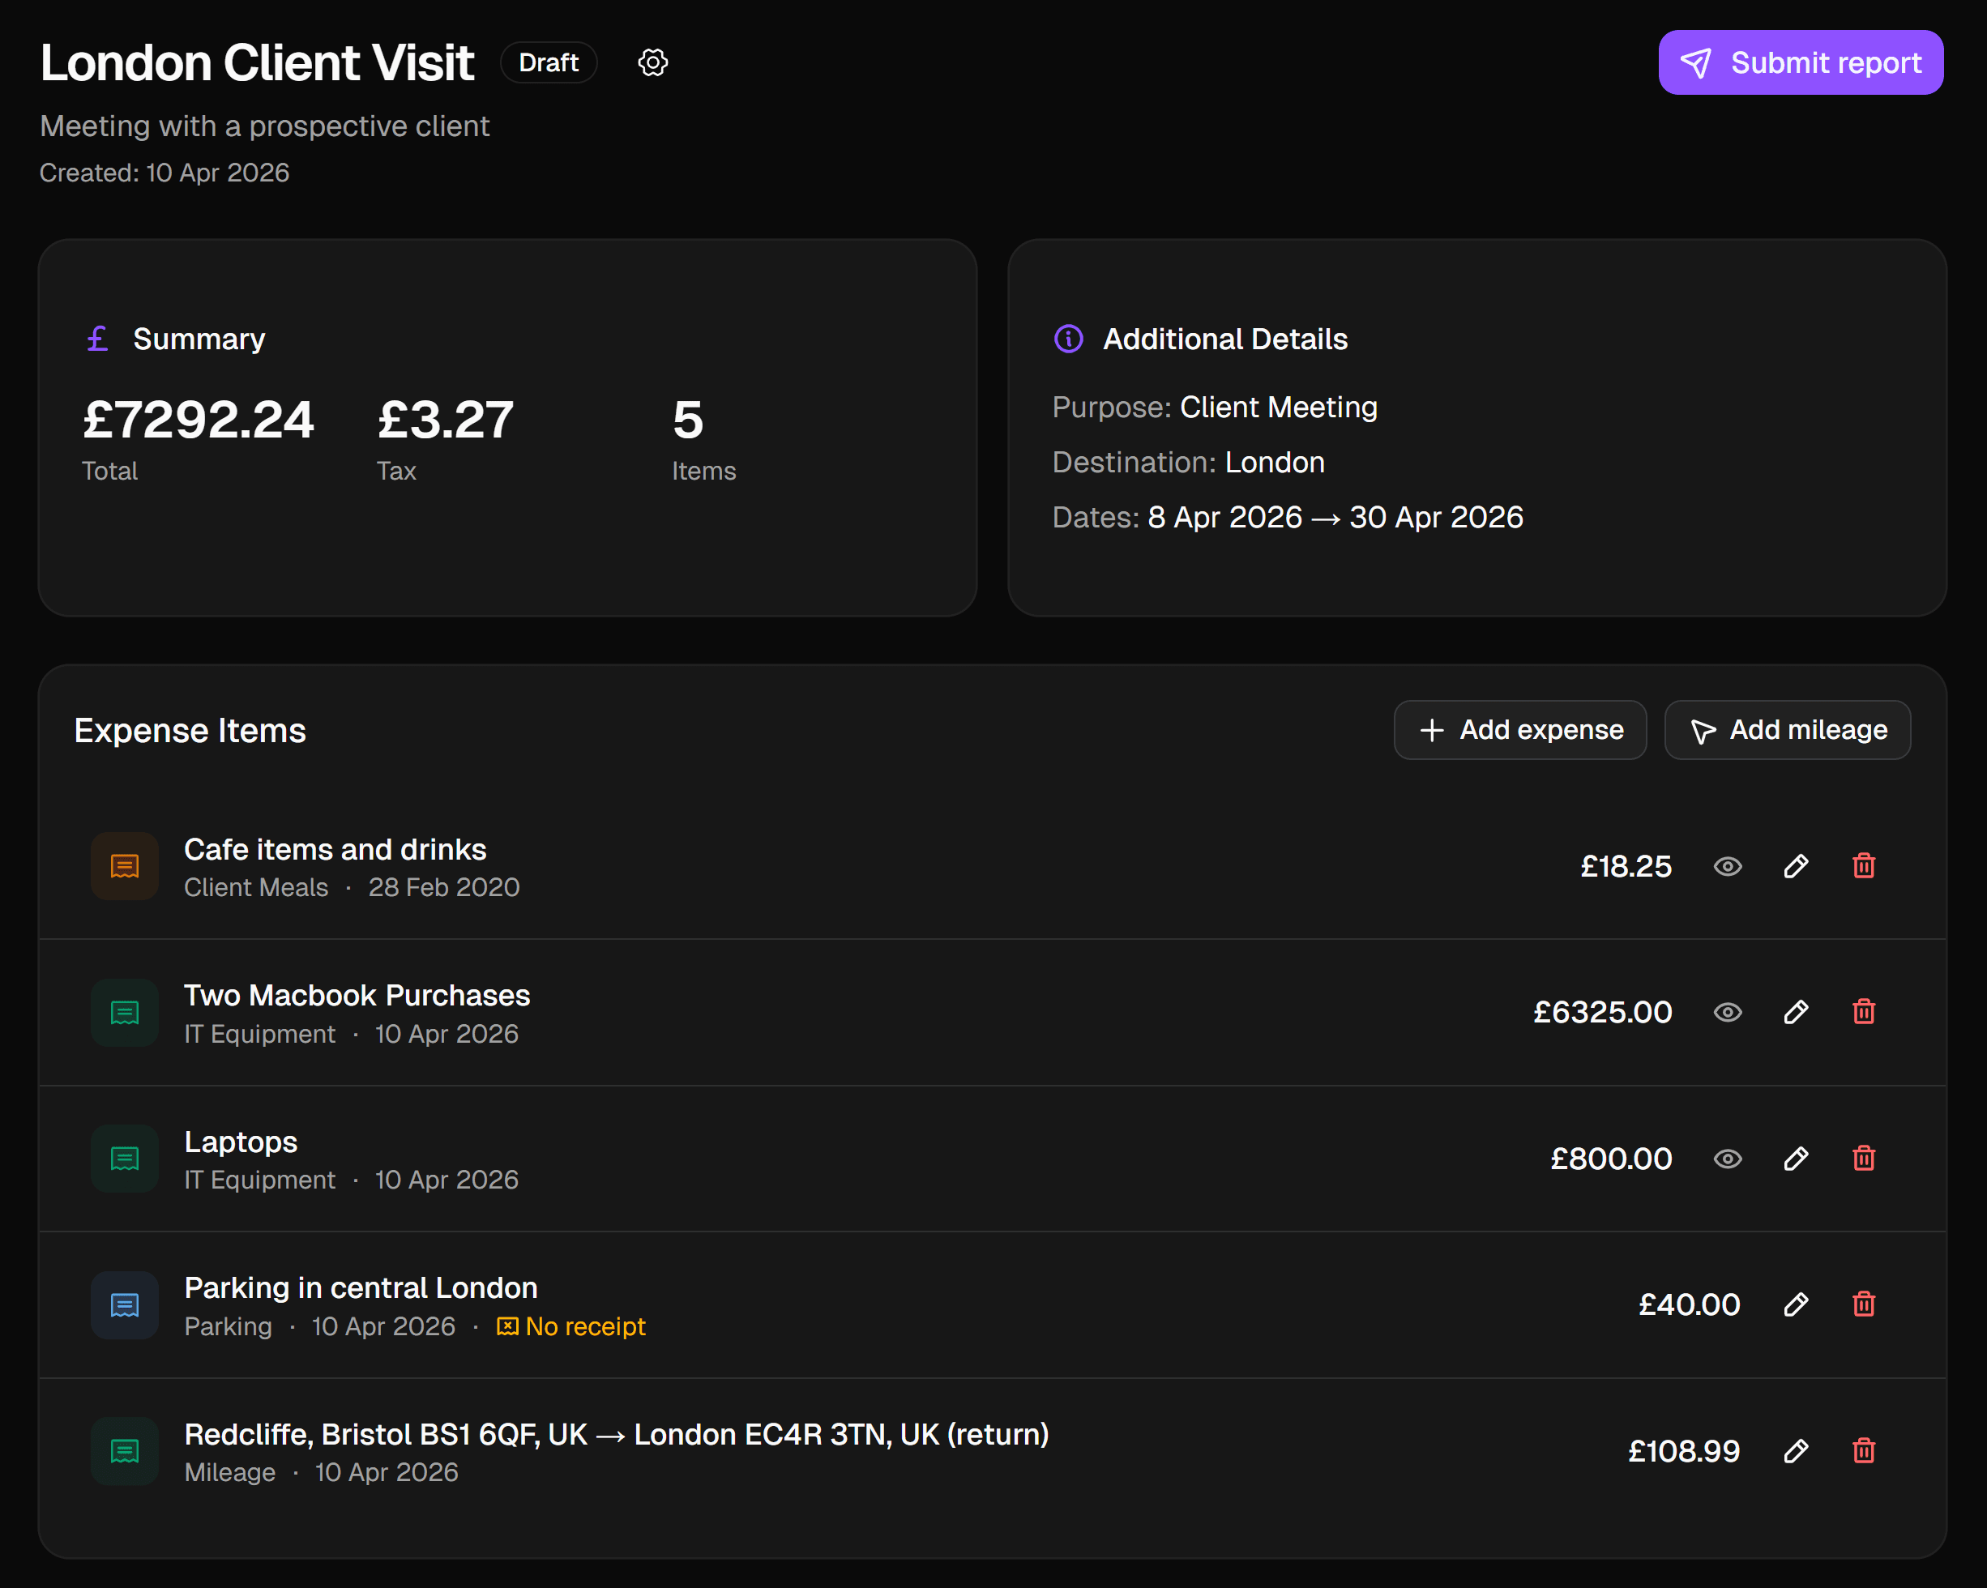Screen dimensions: 1987x1588
Task: View receipt for Laptops expense
Action: tap(1727, 1159)
